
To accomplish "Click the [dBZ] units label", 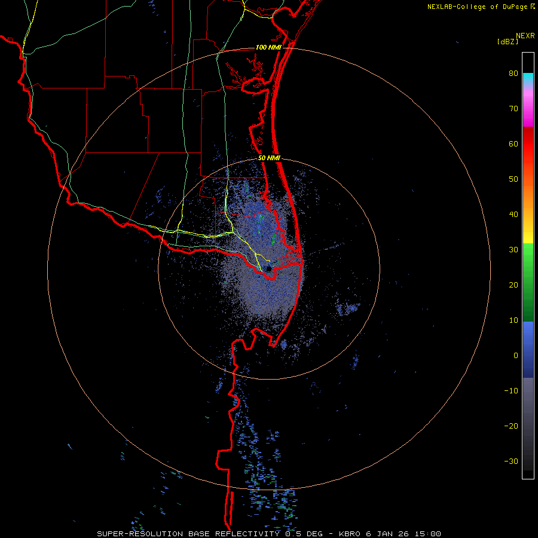I will click(508, 41).
